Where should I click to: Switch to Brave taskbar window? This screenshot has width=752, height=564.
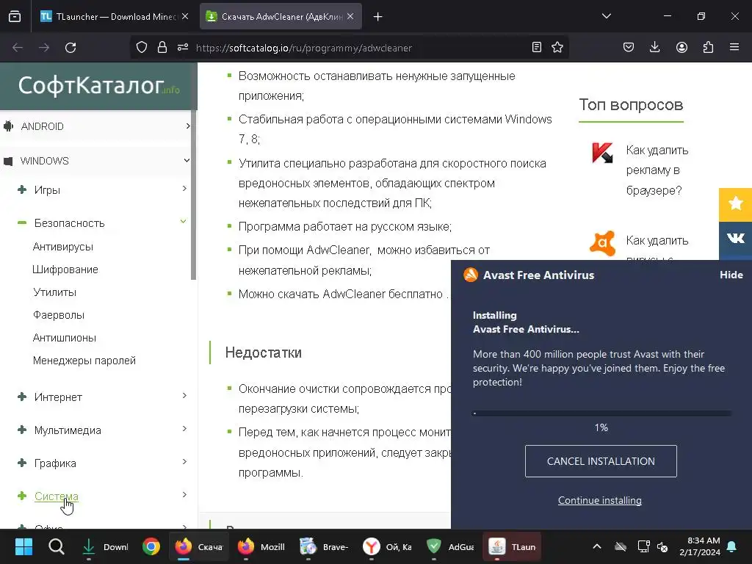click(324, 546)
